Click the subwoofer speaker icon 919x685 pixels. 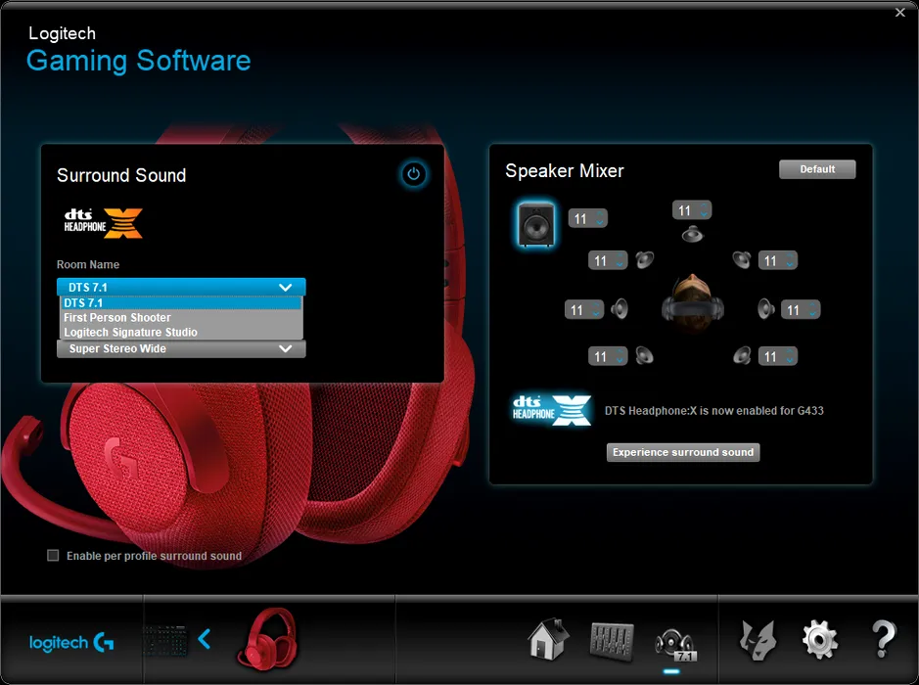pos(535,224)
